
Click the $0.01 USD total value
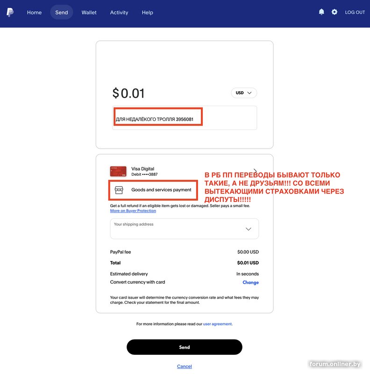248,263
